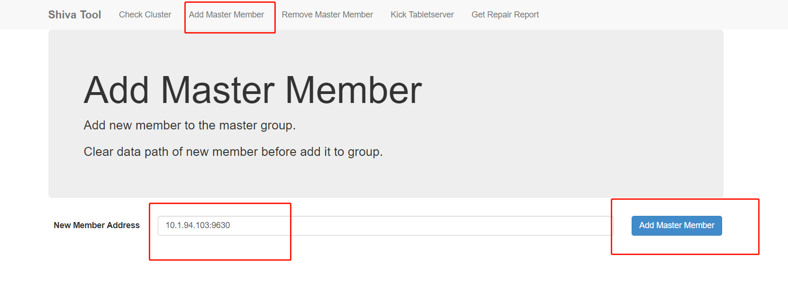
Task: Place cursor after the 10.1.94.103:9630 text
Action: coord(231,226)
